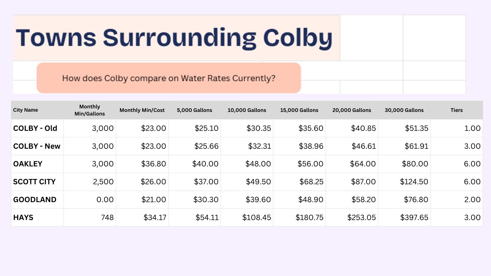This screenshot has height=276, width=491.
Task: Select the 'City Name' column header
Action: pyautogui.click(x=26, y=110)
